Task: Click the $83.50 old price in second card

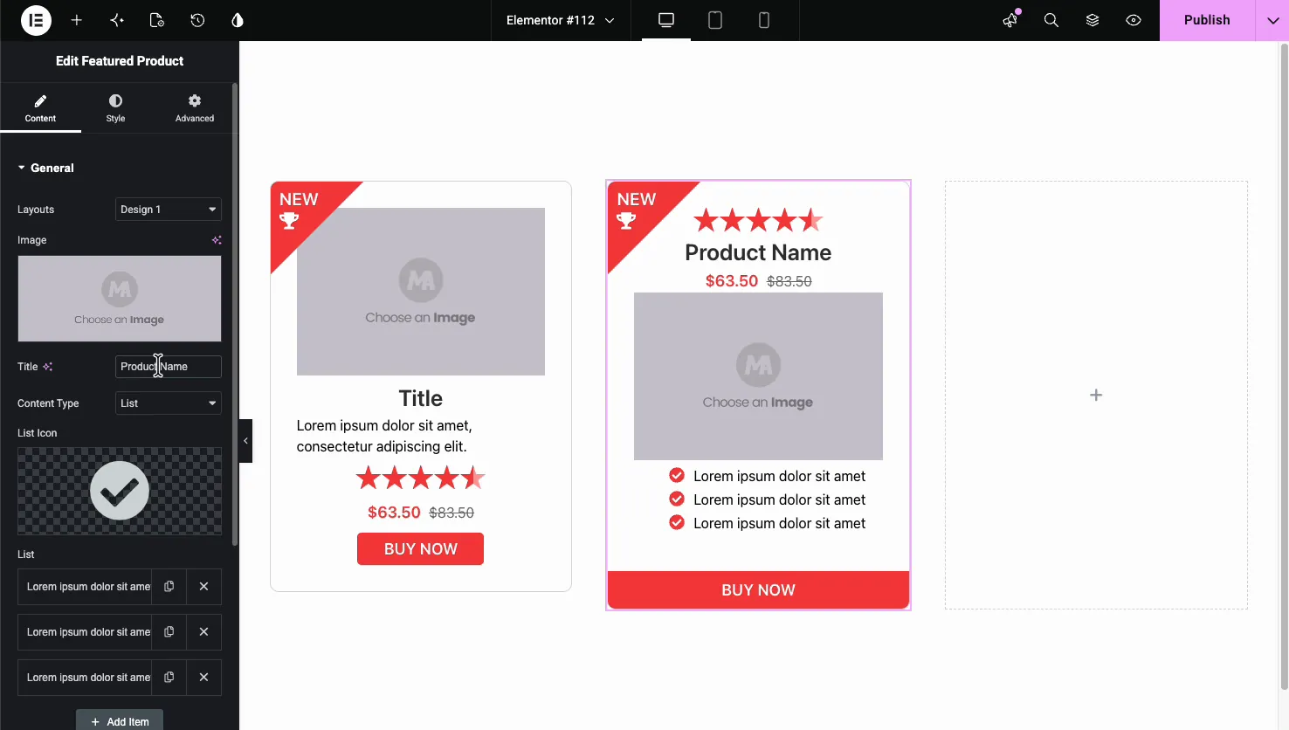Action: coord(789,281)
